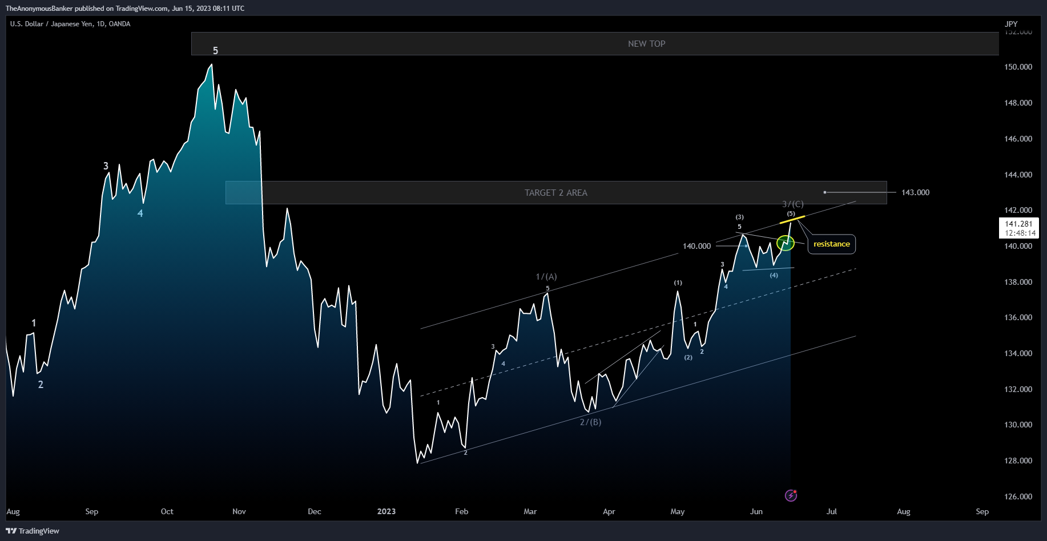
Task: Select the '(4)' sub-wave label
Action: coord(774,275)
